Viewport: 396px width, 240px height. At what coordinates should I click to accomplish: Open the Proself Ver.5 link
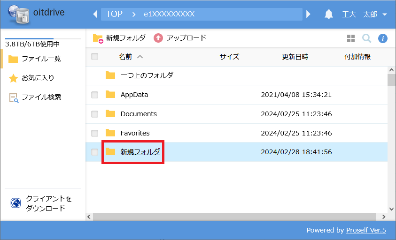(x=366, y=230)
